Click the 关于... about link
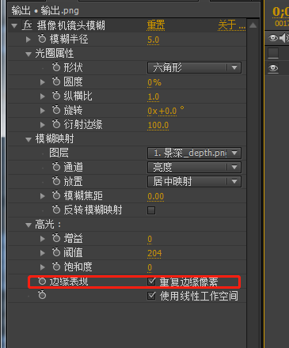 [x=231, y=25]
